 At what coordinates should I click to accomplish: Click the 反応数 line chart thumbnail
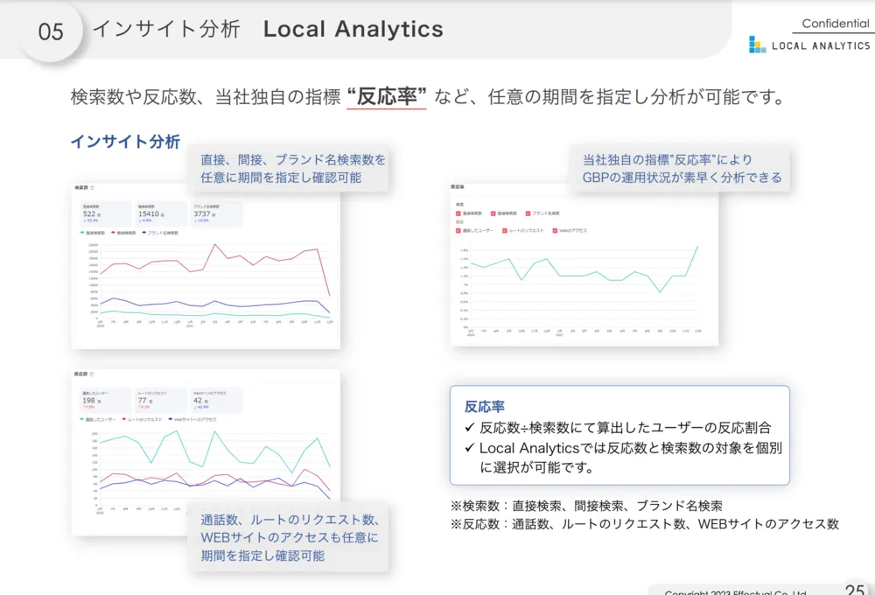[206, 452]
